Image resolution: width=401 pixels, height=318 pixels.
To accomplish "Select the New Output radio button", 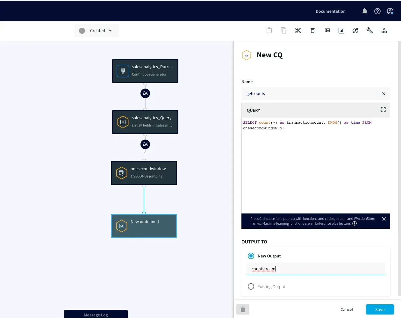I will pyautogui.click(x=251, y=256).
